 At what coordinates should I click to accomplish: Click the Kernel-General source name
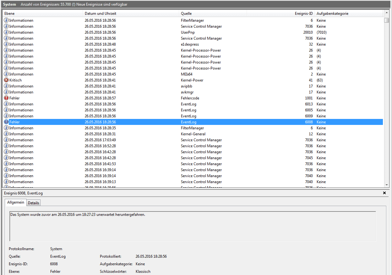tap(193, 134)
